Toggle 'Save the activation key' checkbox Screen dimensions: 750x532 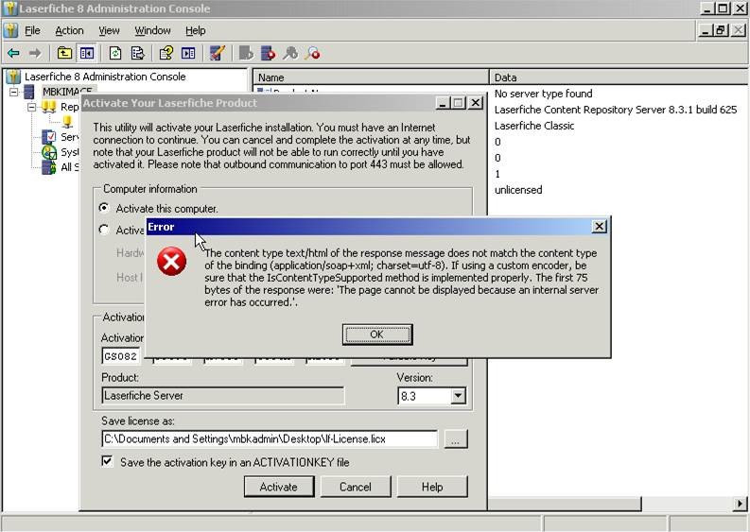pos(107,462)
